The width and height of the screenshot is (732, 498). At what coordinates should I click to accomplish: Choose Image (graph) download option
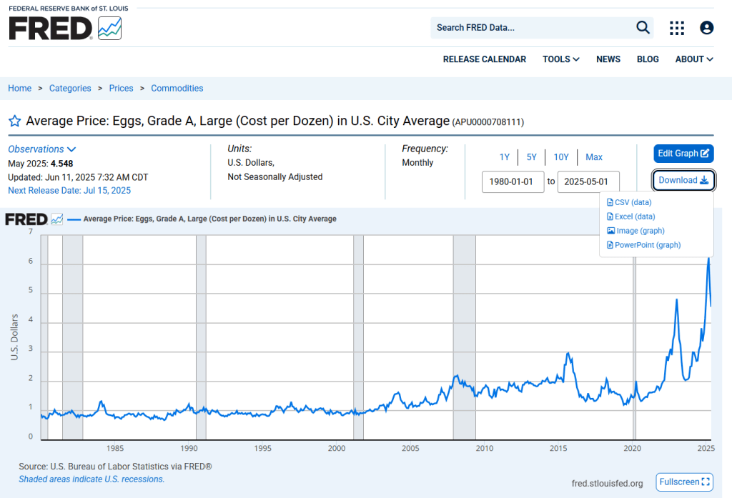639,231
